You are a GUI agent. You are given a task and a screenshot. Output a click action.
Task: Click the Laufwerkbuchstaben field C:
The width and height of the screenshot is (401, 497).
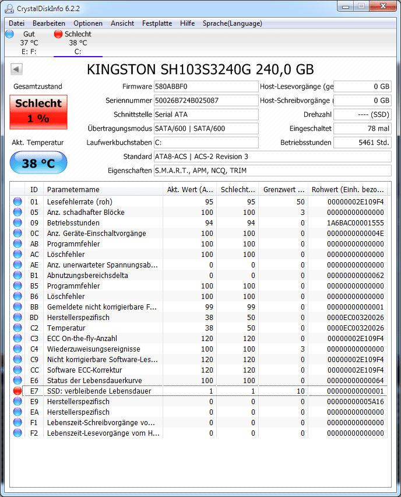pos(206,143)
